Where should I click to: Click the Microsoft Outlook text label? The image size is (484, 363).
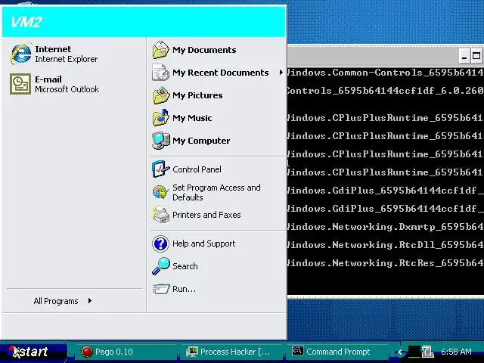(67, 89)
